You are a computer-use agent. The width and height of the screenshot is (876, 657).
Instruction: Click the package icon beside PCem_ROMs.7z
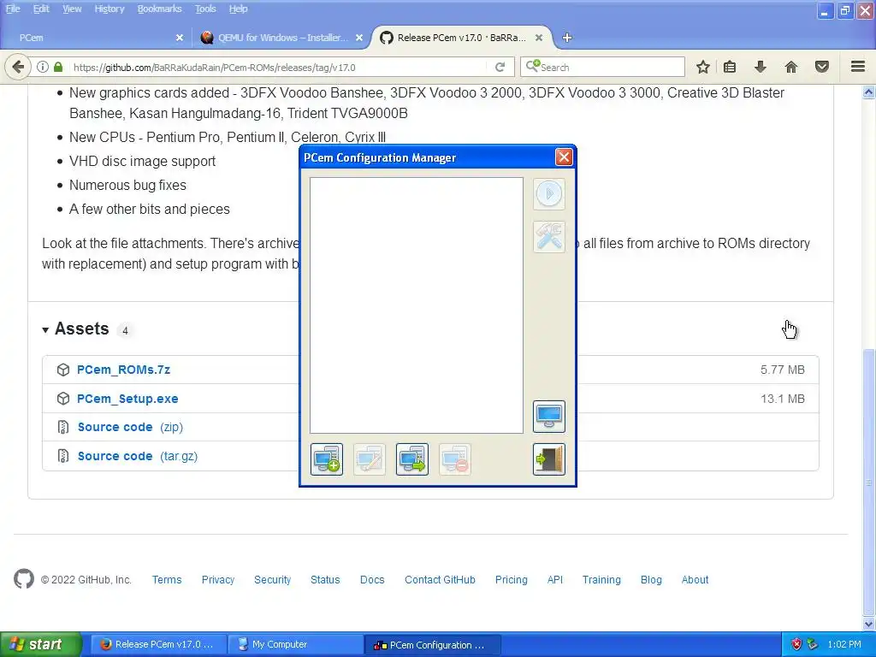click(63, 370)
